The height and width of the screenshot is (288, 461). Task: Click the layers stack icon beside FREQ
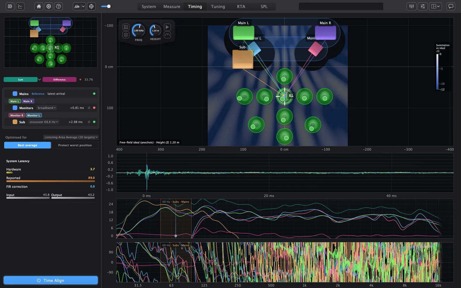[126, 35]
